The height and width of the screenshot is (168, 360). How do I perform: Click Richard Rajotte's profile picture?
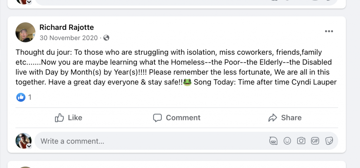[x=25, y=32]
